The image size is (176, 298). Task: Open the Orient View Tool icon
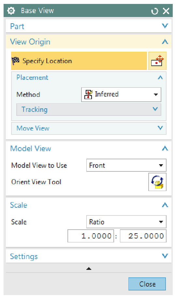pyautogui.click(x=157, y=182)
